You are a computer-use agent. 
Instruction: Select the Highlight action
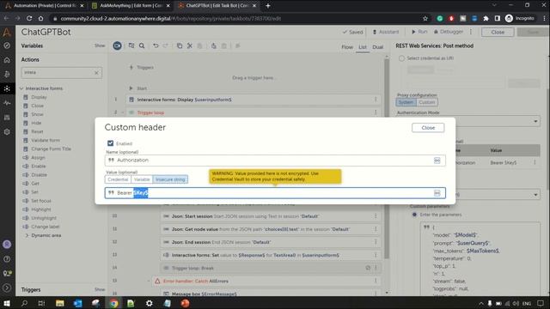[40, 209]
